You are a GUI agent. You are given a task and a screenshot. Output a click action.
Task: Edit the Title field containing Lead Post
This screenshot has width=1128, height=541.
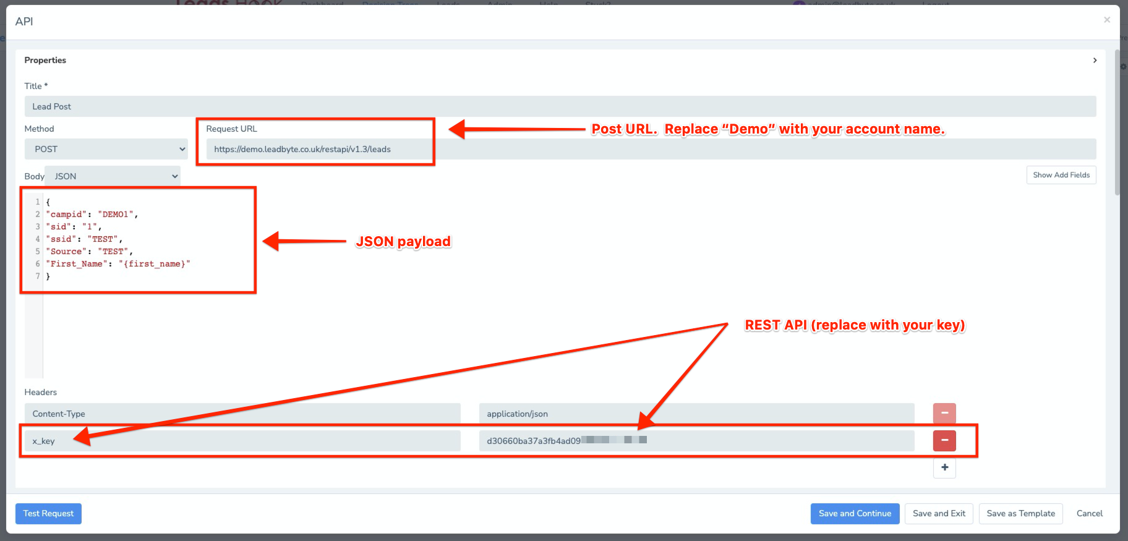[560, 106]
